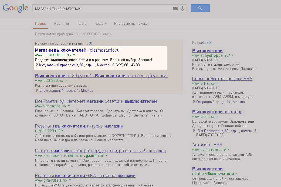Click 'Schneider Electric' sitelink under vserozetki result
The height and width of the screenshot is (187, 281).
[x=116, y=115]
